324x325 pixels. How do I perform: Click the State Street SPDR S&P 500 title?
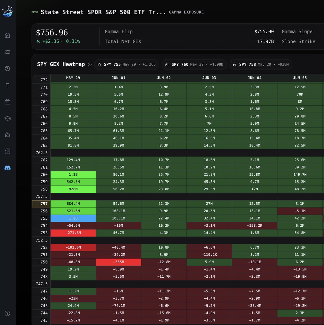(x=103, y=12)
